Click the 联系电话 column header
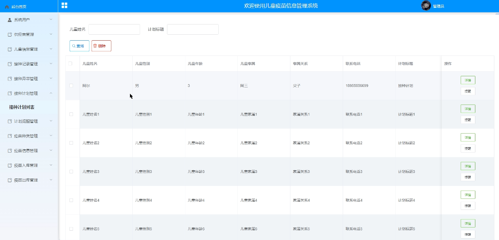This screenshot has height=240, width=499. pos(353,64)
